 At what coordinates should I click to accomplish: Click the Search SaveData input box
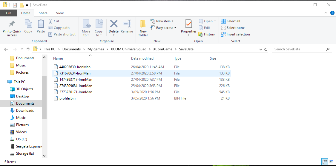pos(299,49)
